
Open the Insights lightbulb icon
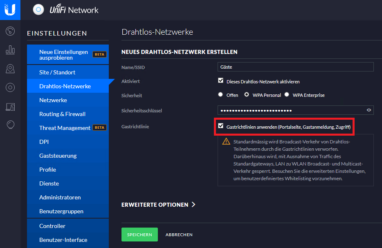pos(10,125)
